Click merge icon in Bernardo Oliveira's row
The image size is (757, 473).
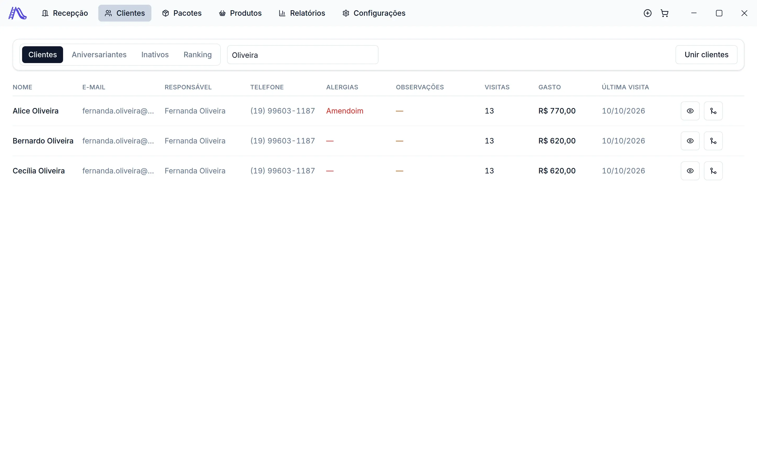point(713,141)
